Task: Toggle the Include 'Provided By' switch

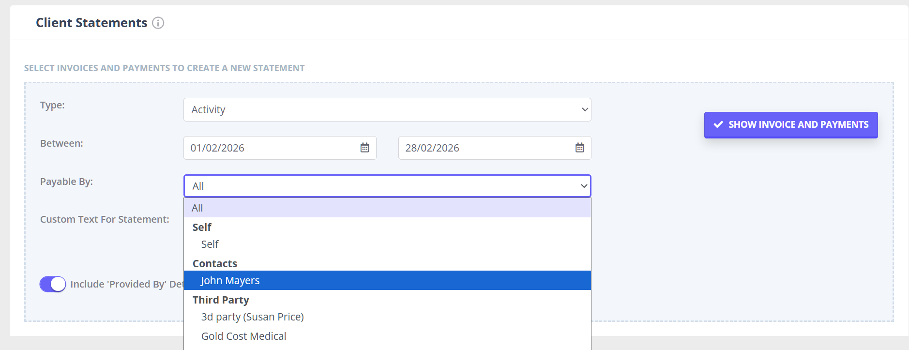Action: point(53,284)
